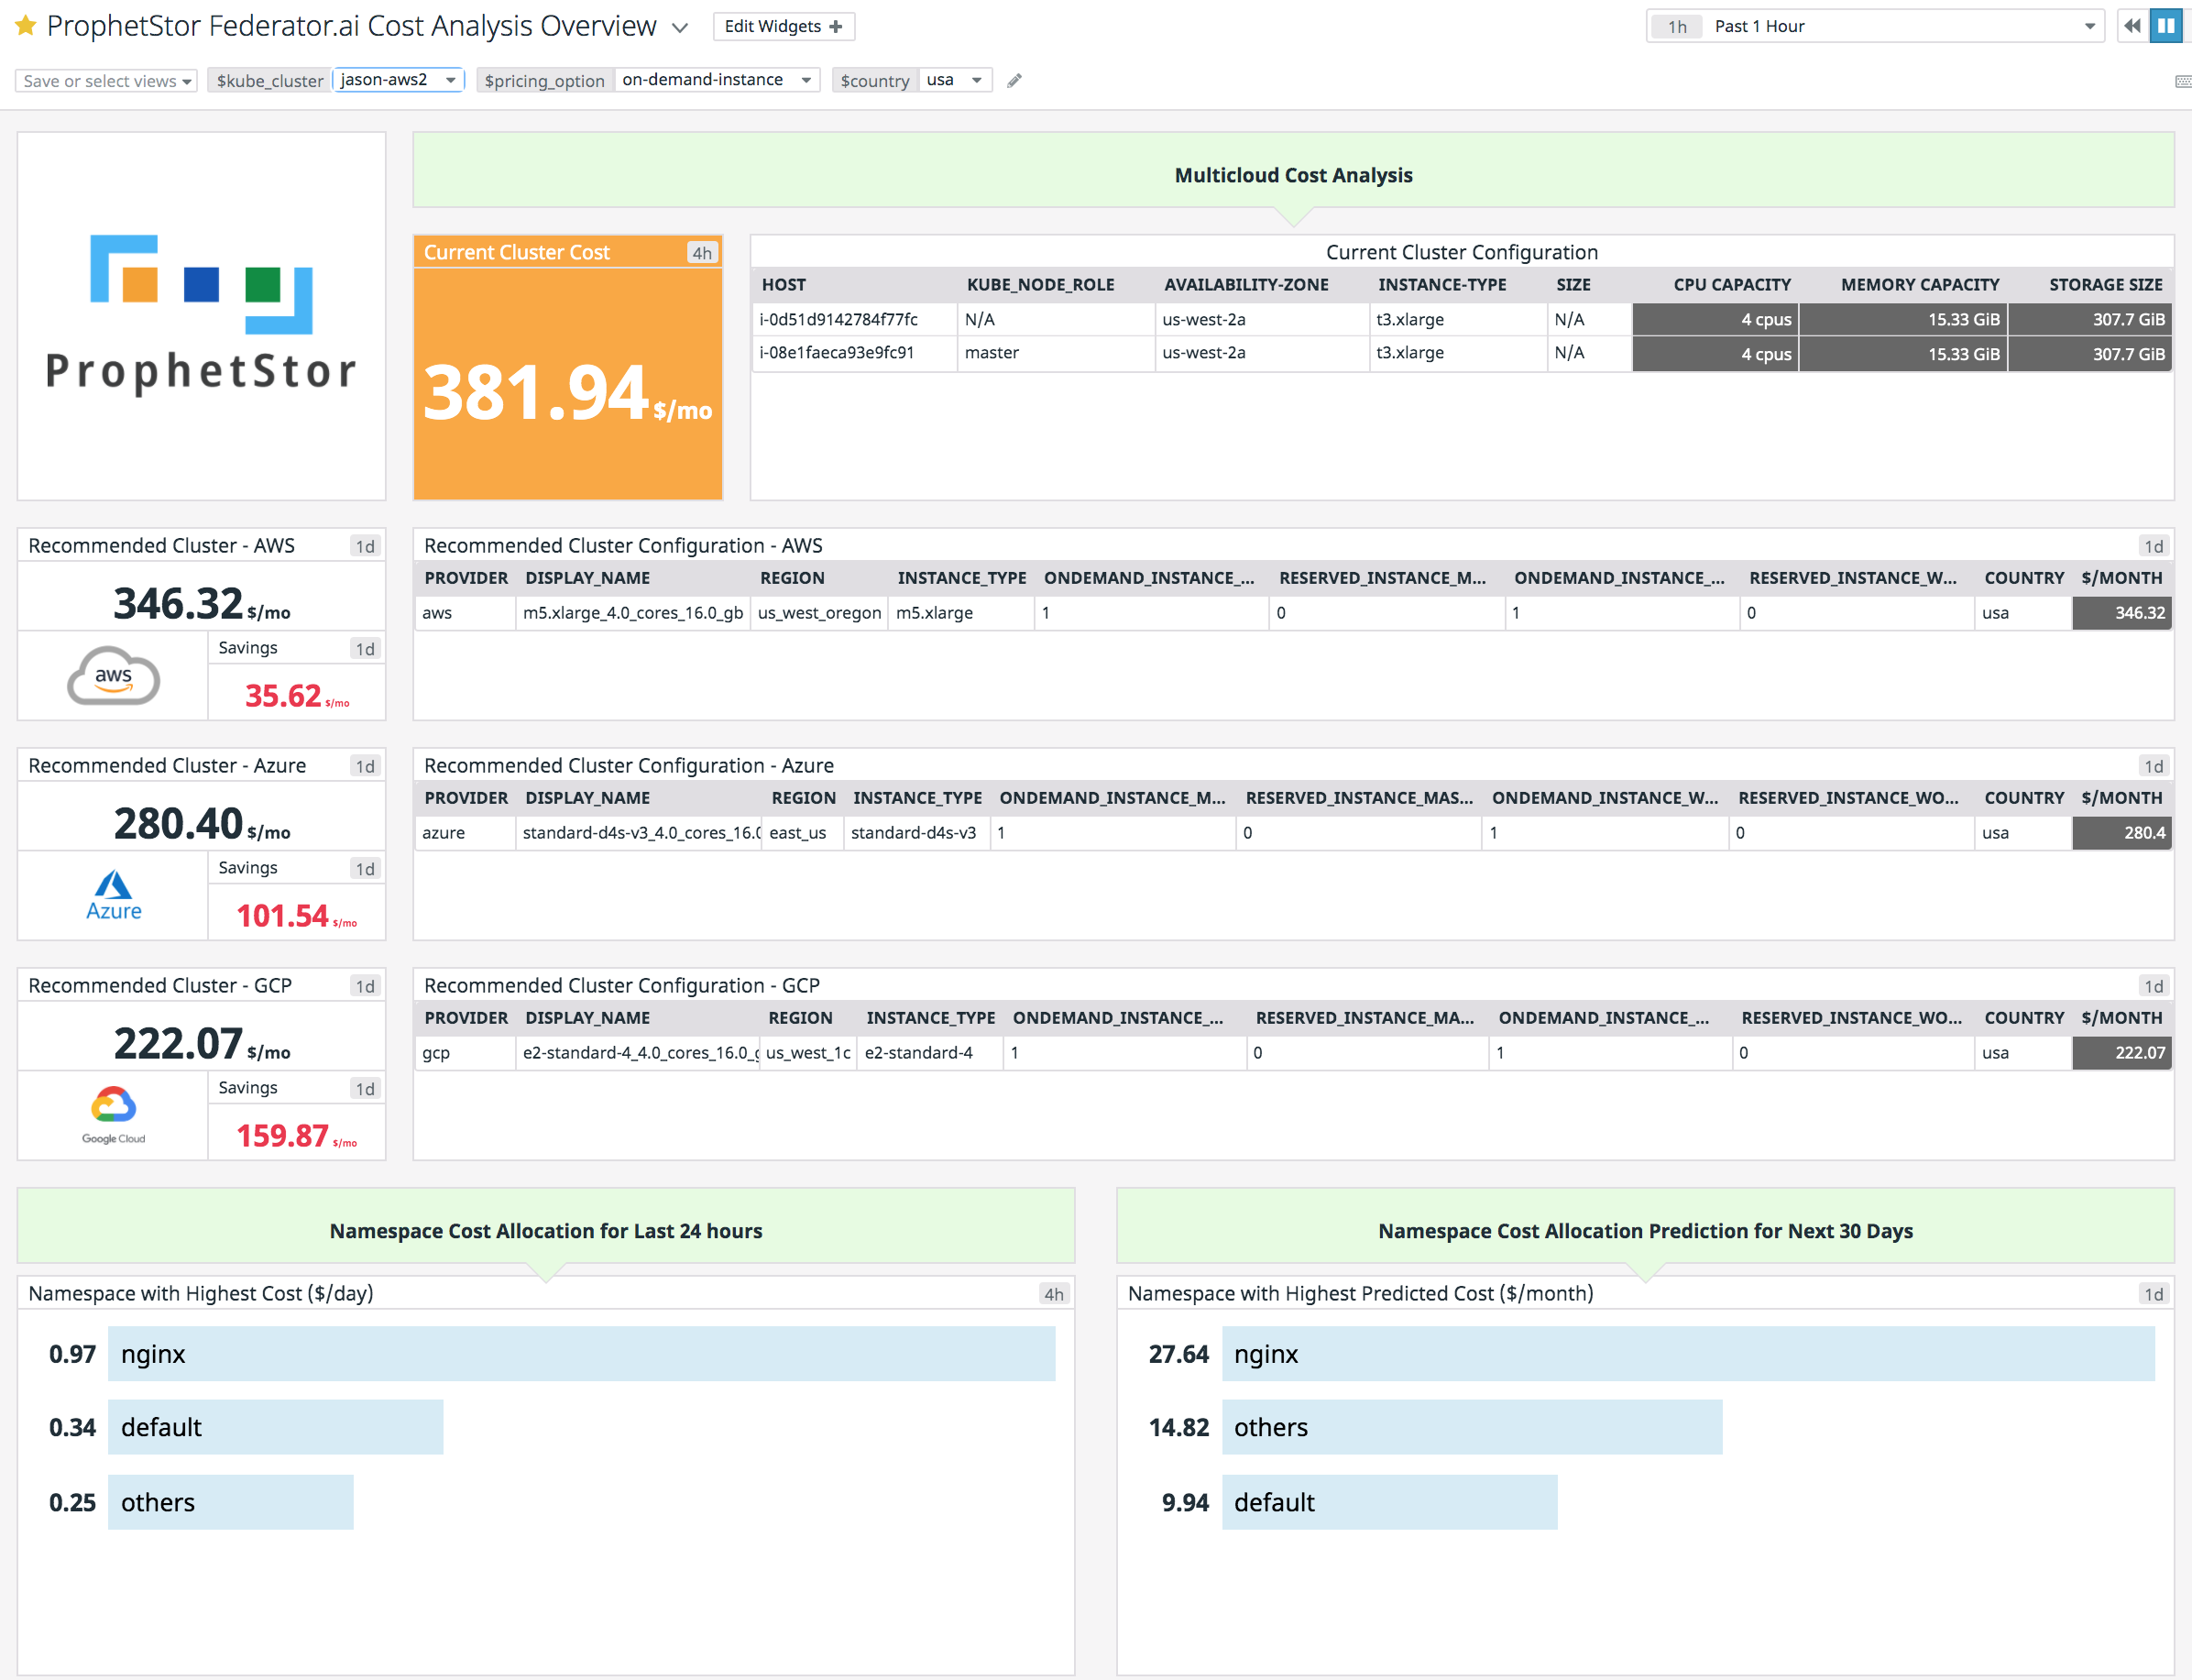
Task: Click the Save or select views button
Action: 111,80
